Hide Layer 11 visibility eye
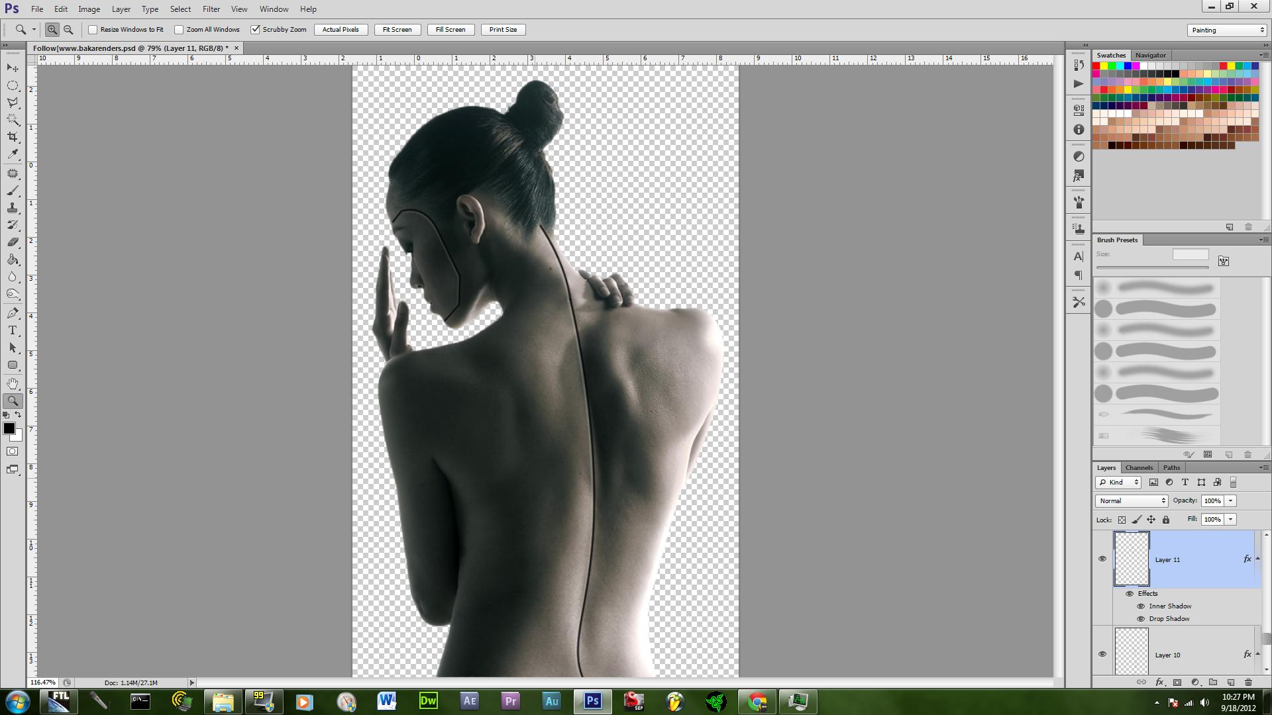This screenshot has height=715, width=1272. pos(1102,559)
